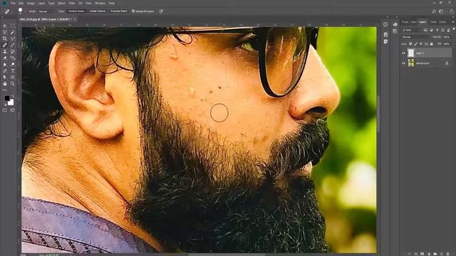
Task: Delete layer with trash icon
Action: pyautogui.click(x=448, y=254)
